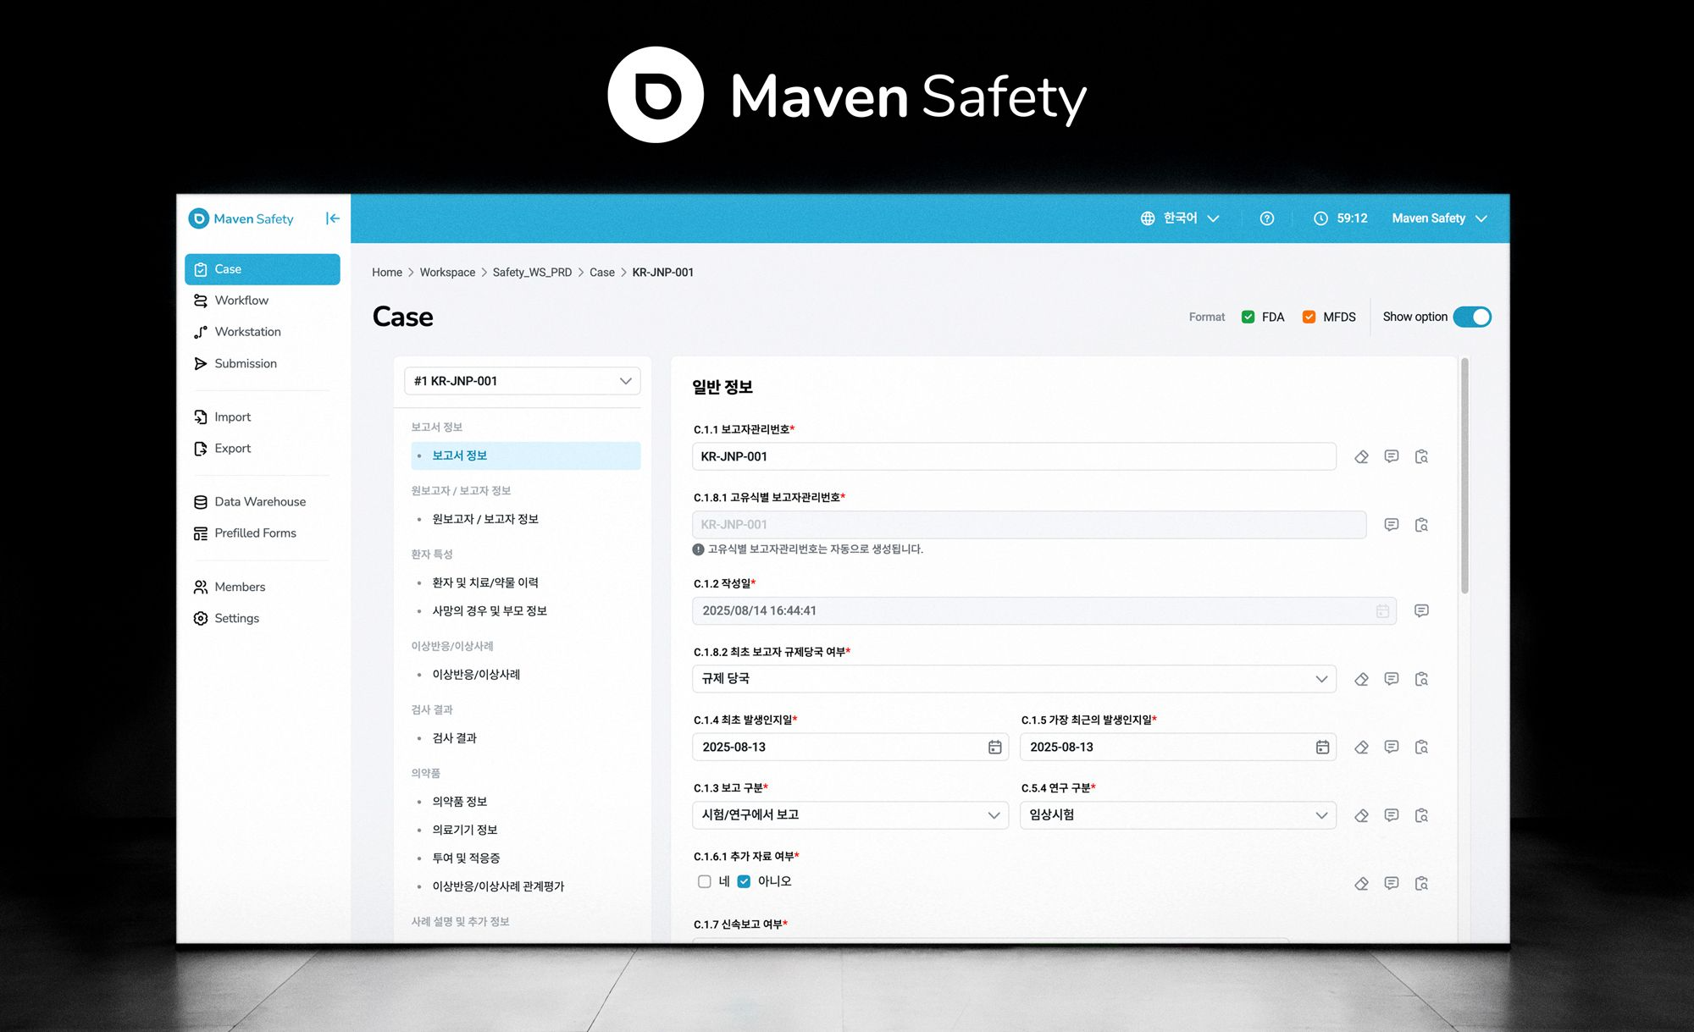Viewport: 1694px width, 1032px height.
Task: Select 의약품 정보 in section list
Action: tap(459, 801)
